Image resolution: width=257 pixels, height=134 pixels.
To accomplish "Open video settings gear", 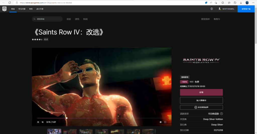I will (161, 122).
